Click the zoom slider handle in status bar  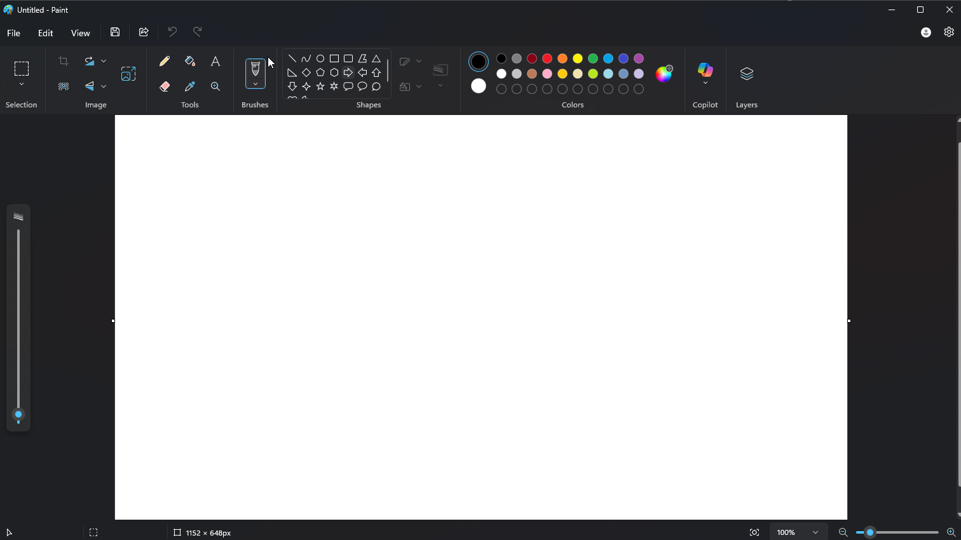coord(870,532)
